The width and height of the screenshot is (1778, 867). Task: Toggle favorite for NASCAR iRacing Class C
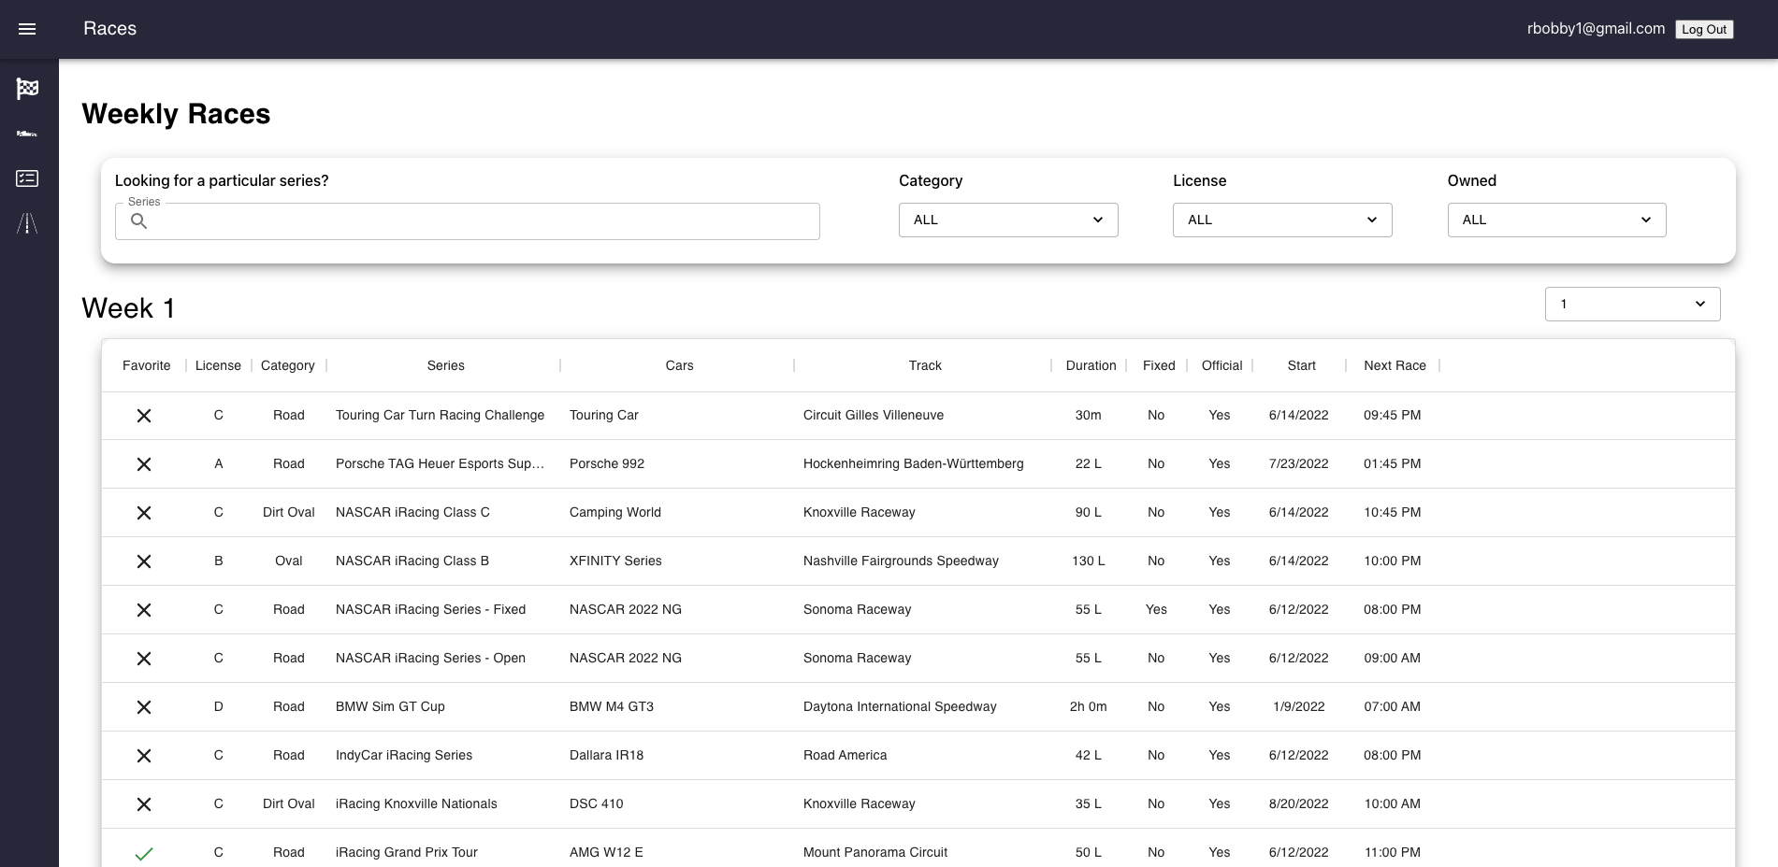click(144, 513)
